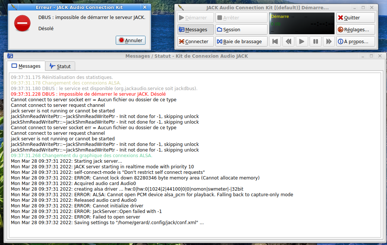387x245 pixels.
Task: Rewind transport to start
Action: click(x=275, y=41)
